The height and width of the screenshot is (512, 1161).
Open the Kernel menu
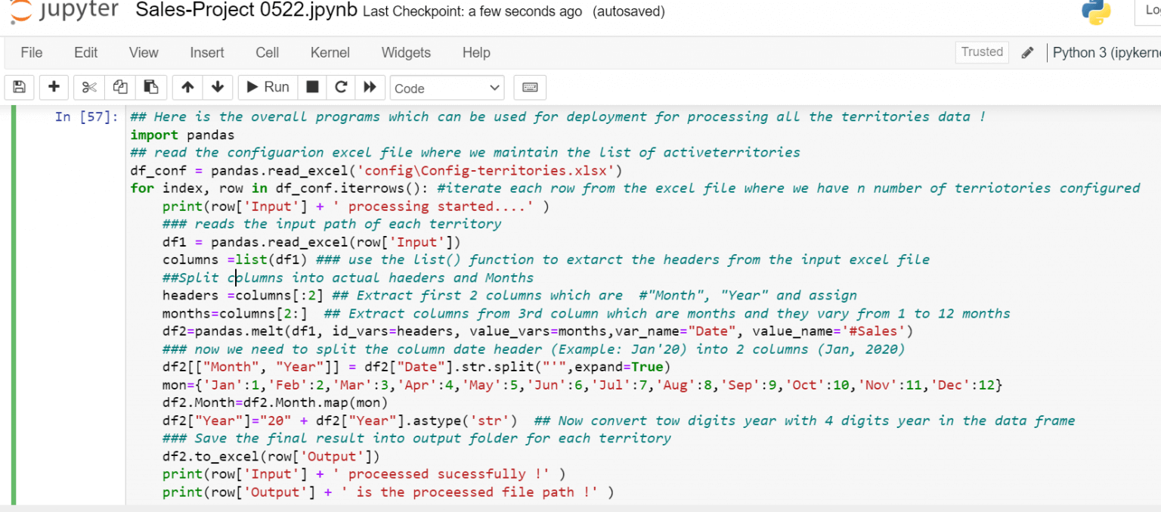(x=330, y=53)
